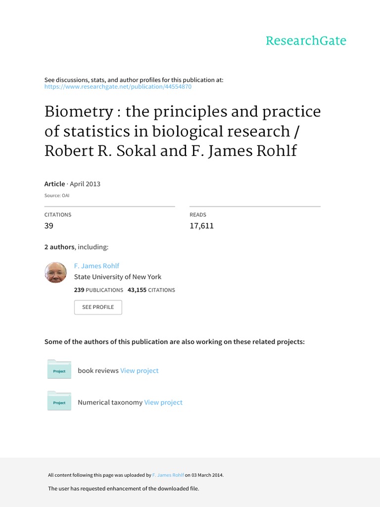Click F. James Rohlf's profile photo

[55, 272]
